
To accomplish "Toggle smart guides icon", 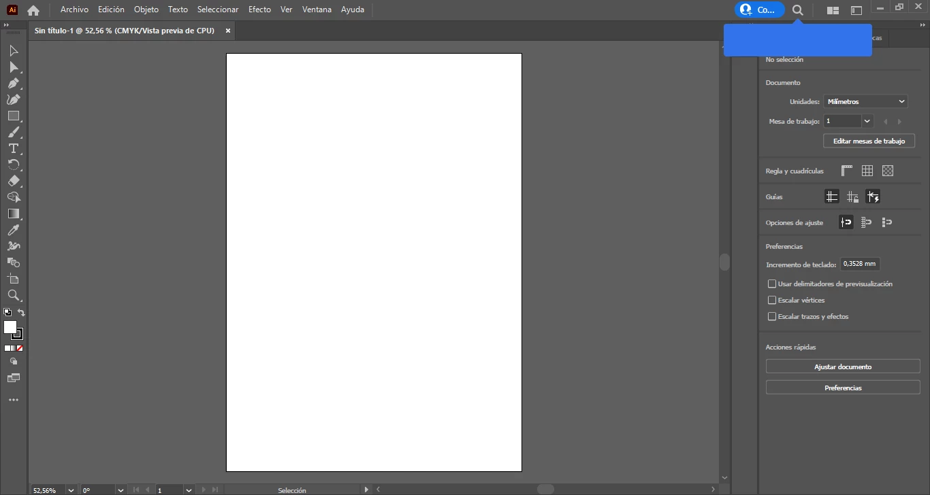I will (873, 197).
